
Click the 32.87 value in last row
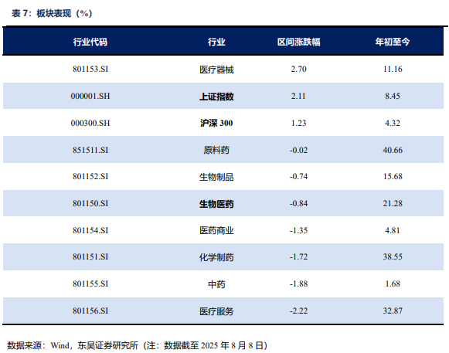[x=393, y=311]
